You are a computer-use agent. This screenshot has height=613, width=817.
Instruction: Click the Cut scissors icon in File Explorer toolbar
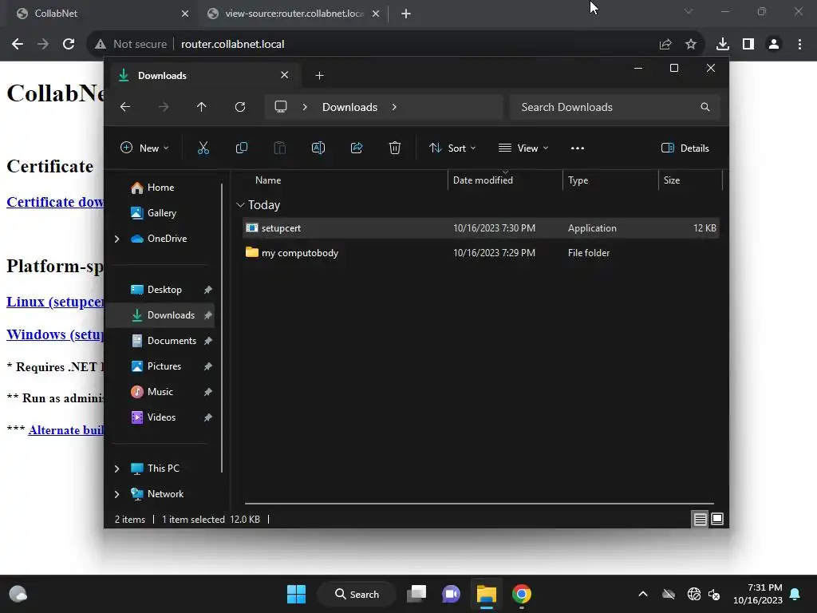203,148
